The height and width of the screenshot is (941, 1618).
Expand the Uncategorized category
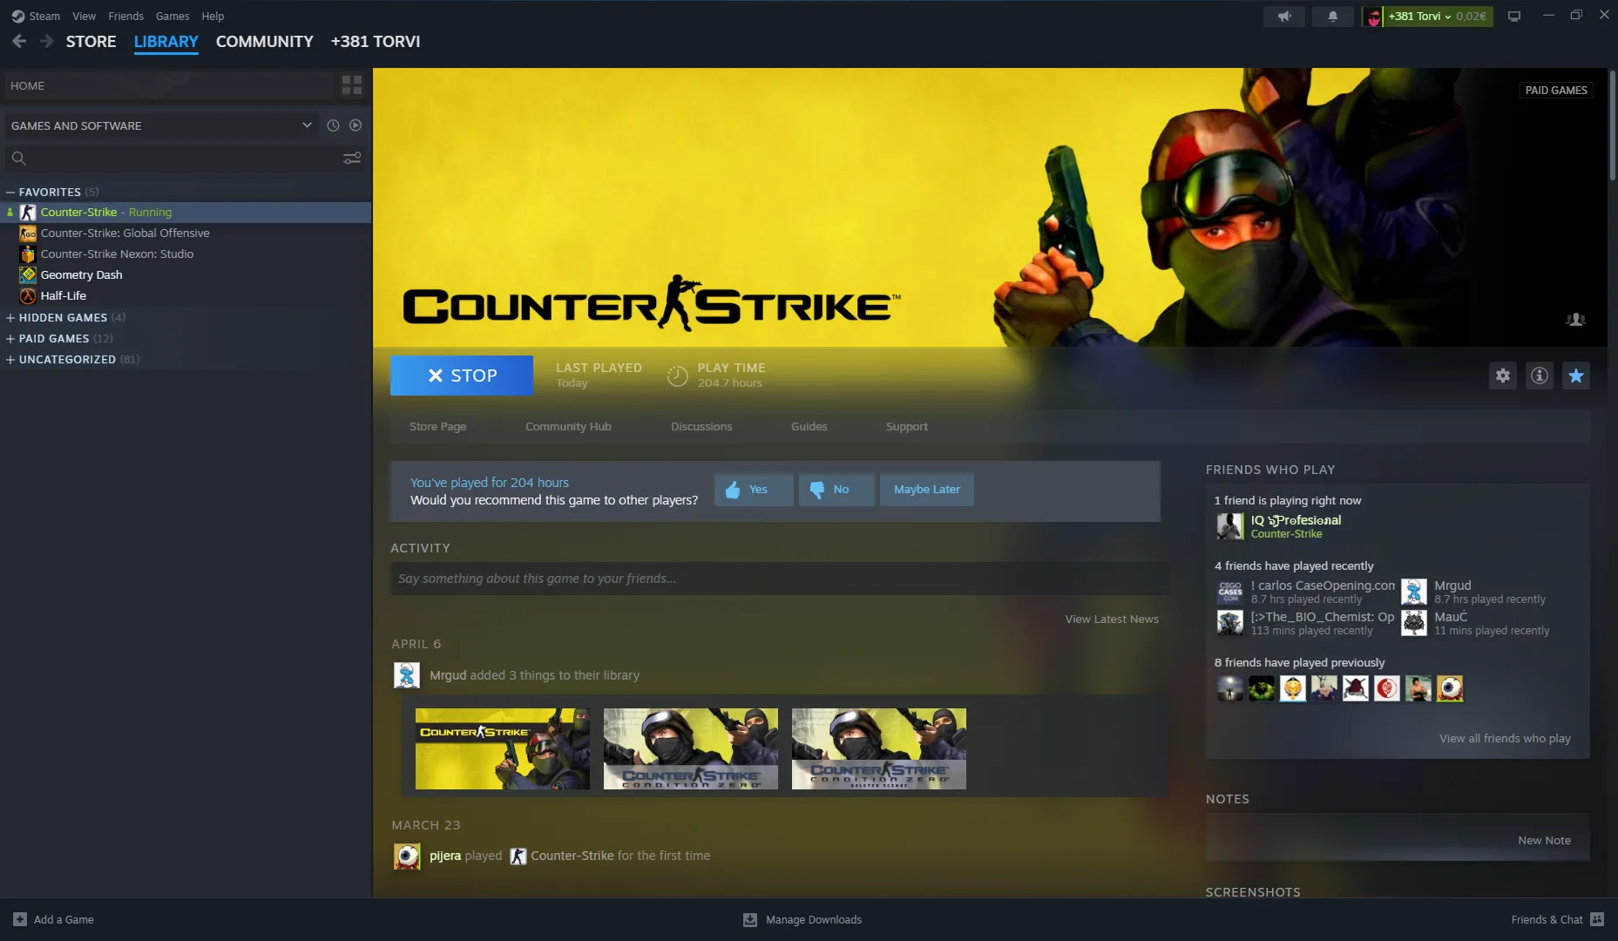tap(10, 360)
